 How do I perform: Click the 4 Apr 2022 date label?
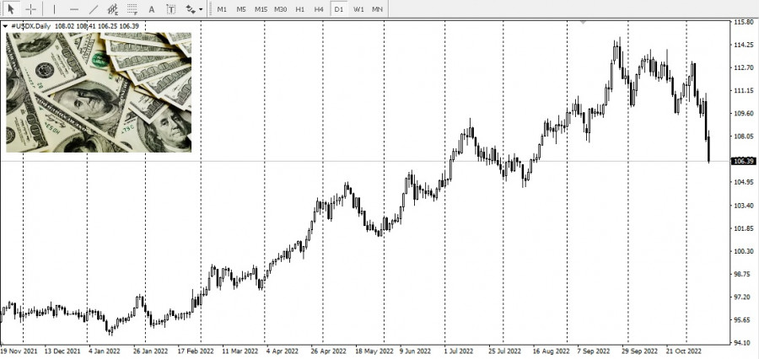(x=283, y=351)
